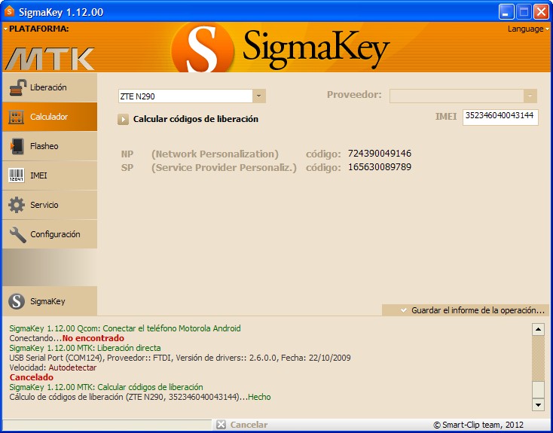The image size is (553, 433).
Task: Open the Language menu
Action: click(528, 29)
